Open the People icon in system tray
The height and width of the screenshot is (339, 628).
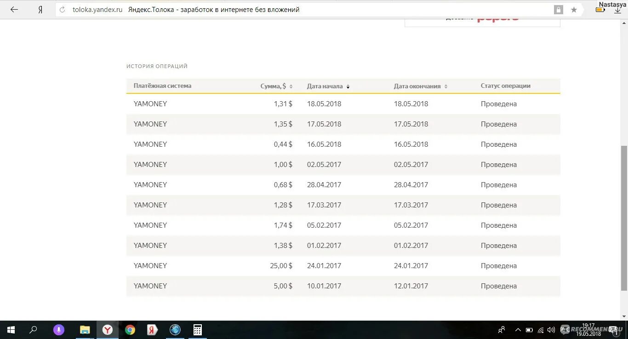tap(502, 330)
